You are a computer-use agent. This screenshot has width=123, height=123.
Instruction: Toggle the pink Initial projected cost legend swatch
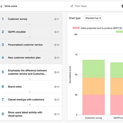coord(76,28)
